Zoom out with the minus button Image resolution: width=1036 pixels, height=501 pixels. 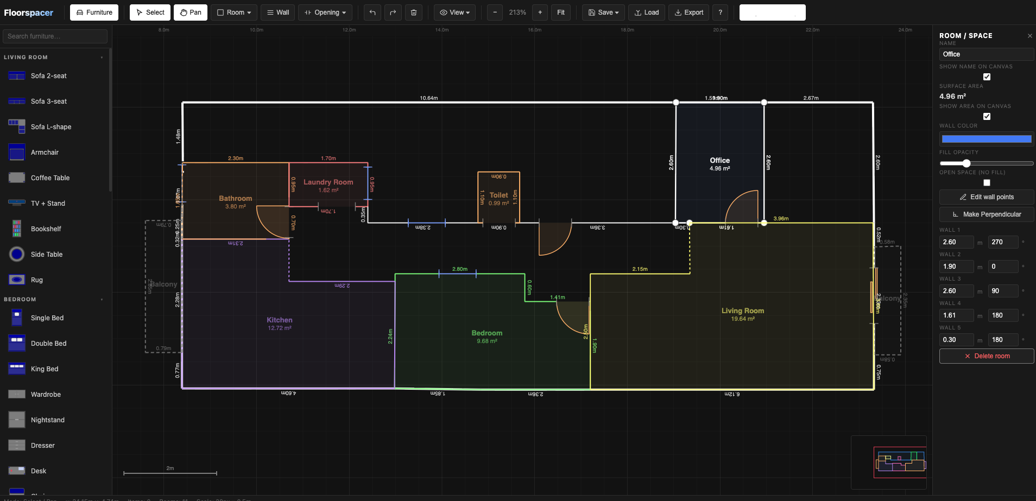(495, 12)
